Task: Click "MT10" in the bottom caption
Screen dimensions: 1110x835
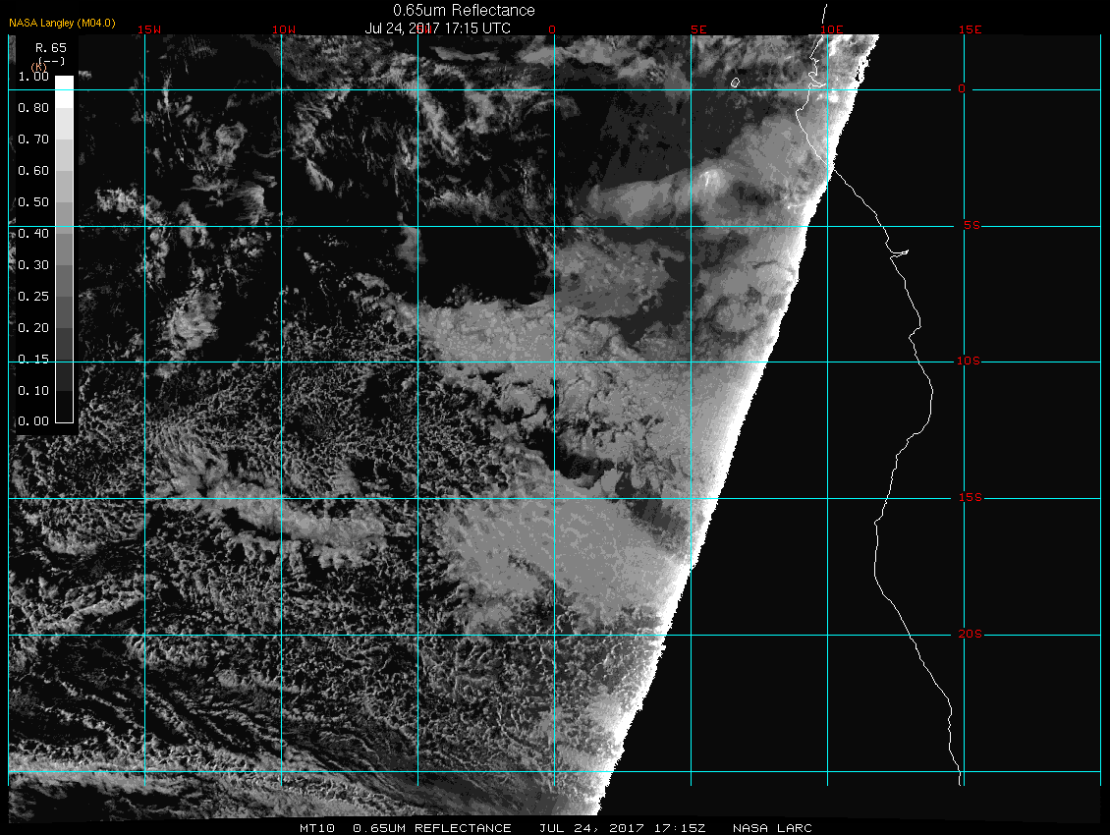Action: (317, 828)
